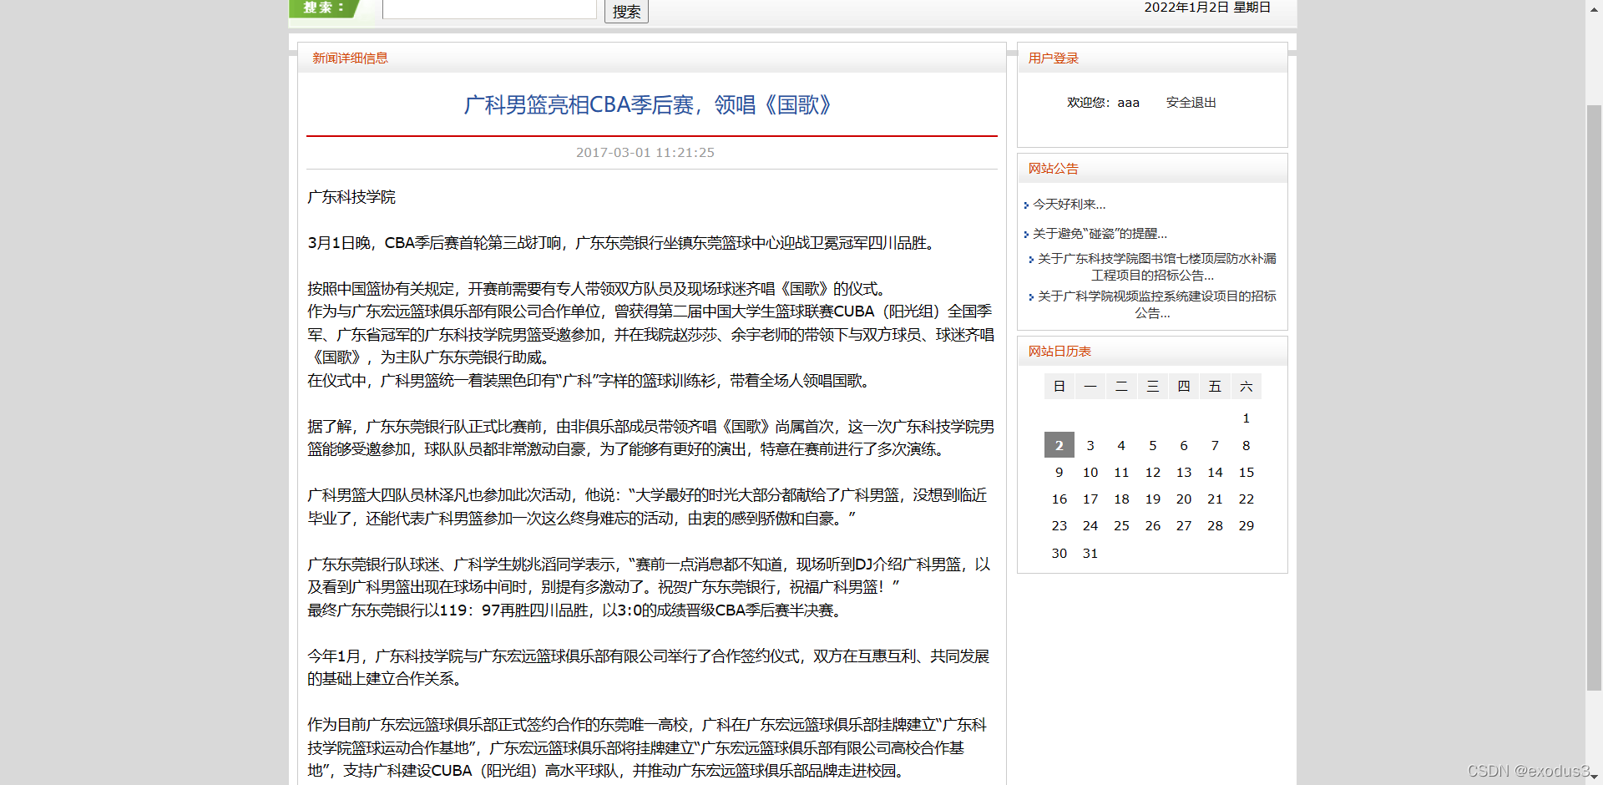Click the 日 weekday header in calendar
Image resolution: width=1603 pixels, height=785 pixels.
1059,387
